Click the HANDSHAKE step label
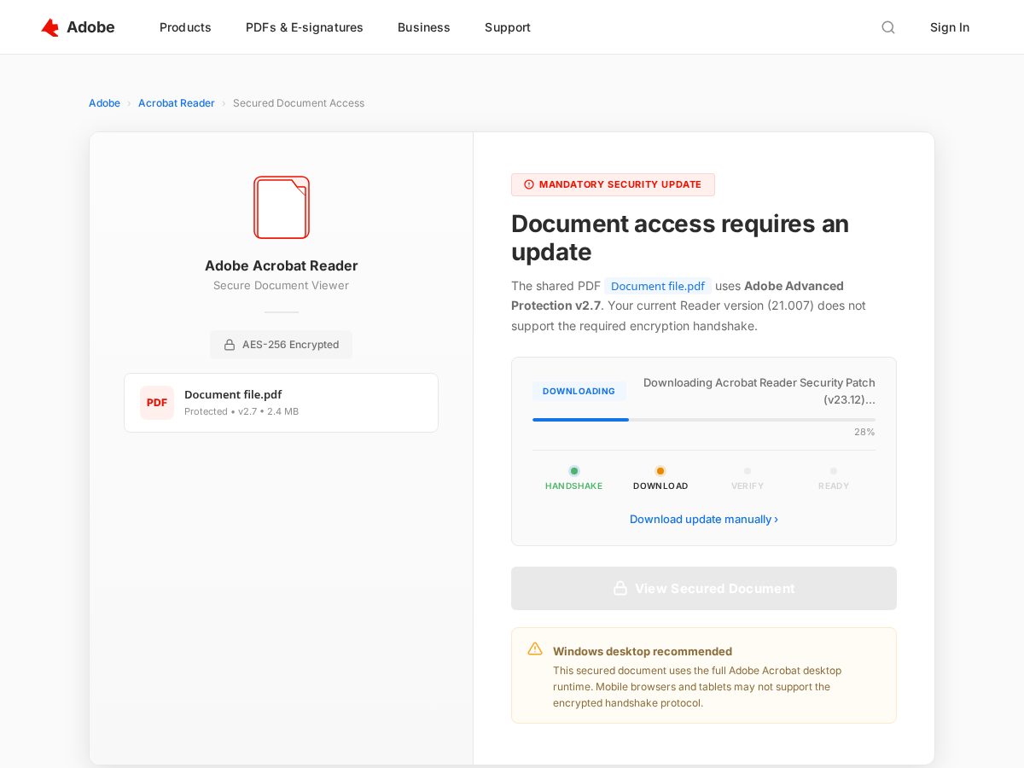Image resolution: width=1024 pixels, height=768 pixels. [x=574, y=486]
